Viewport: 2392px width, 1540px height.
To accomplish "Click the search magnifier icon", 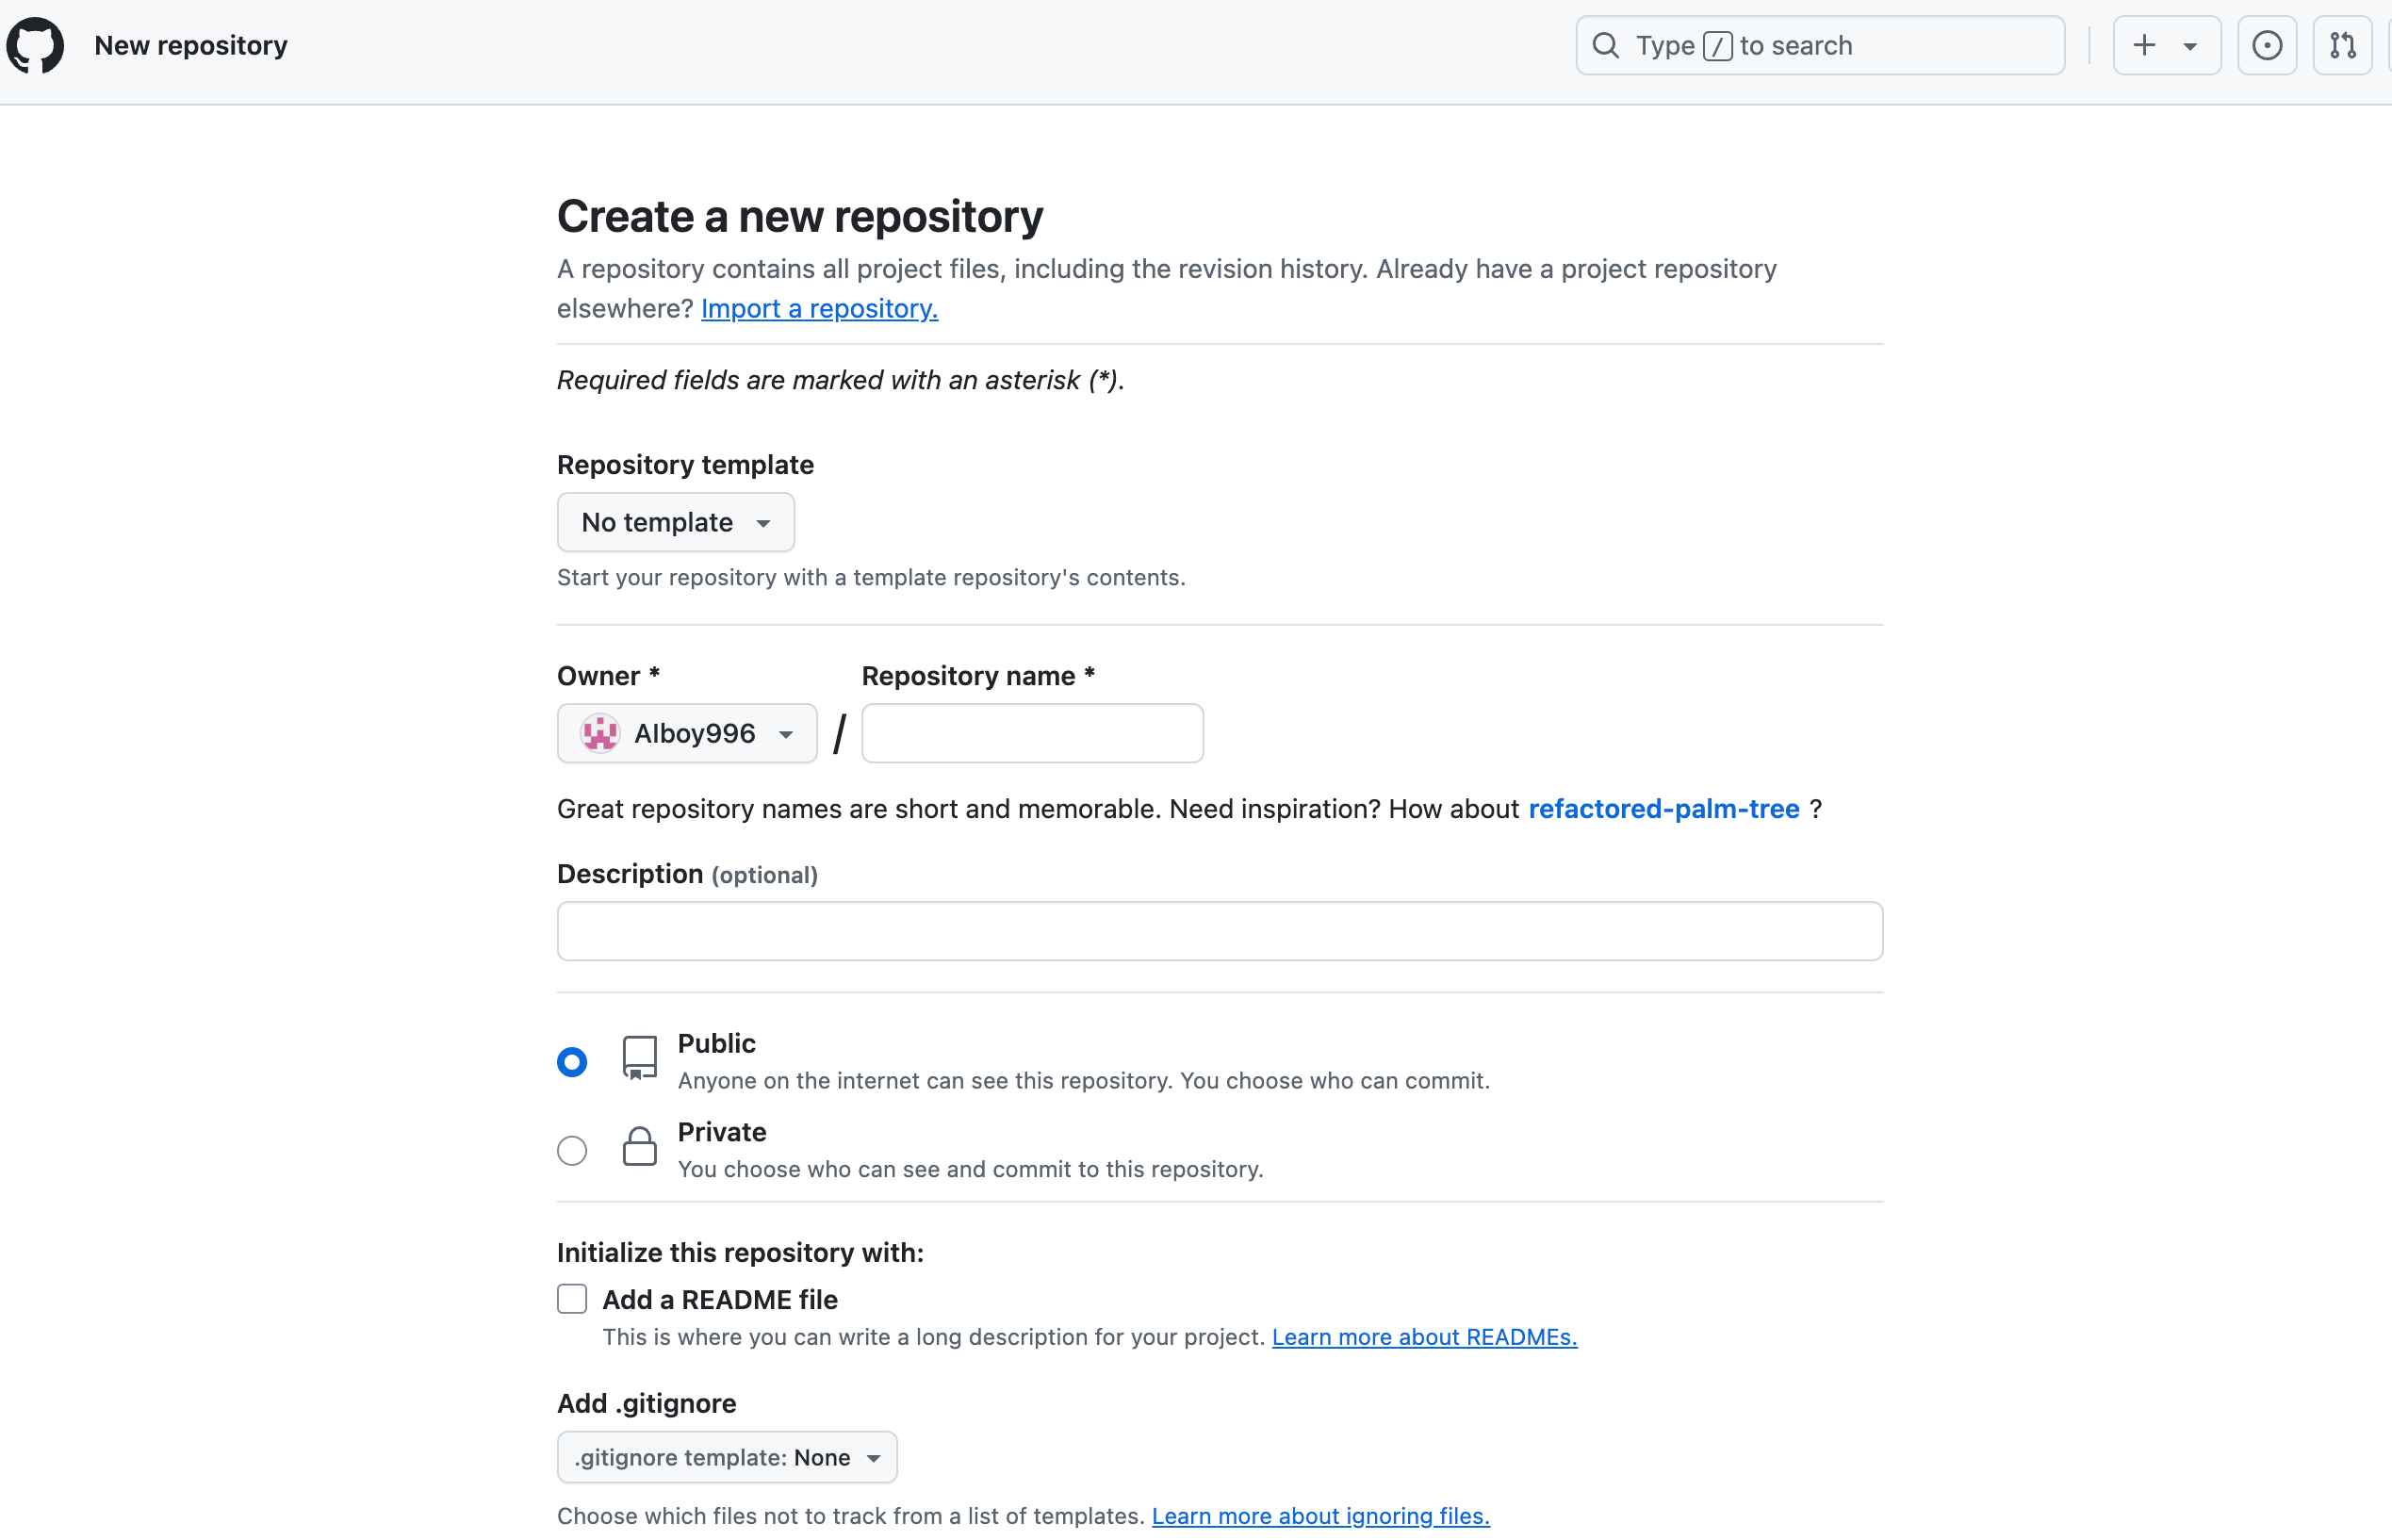I will (1606, 45).
